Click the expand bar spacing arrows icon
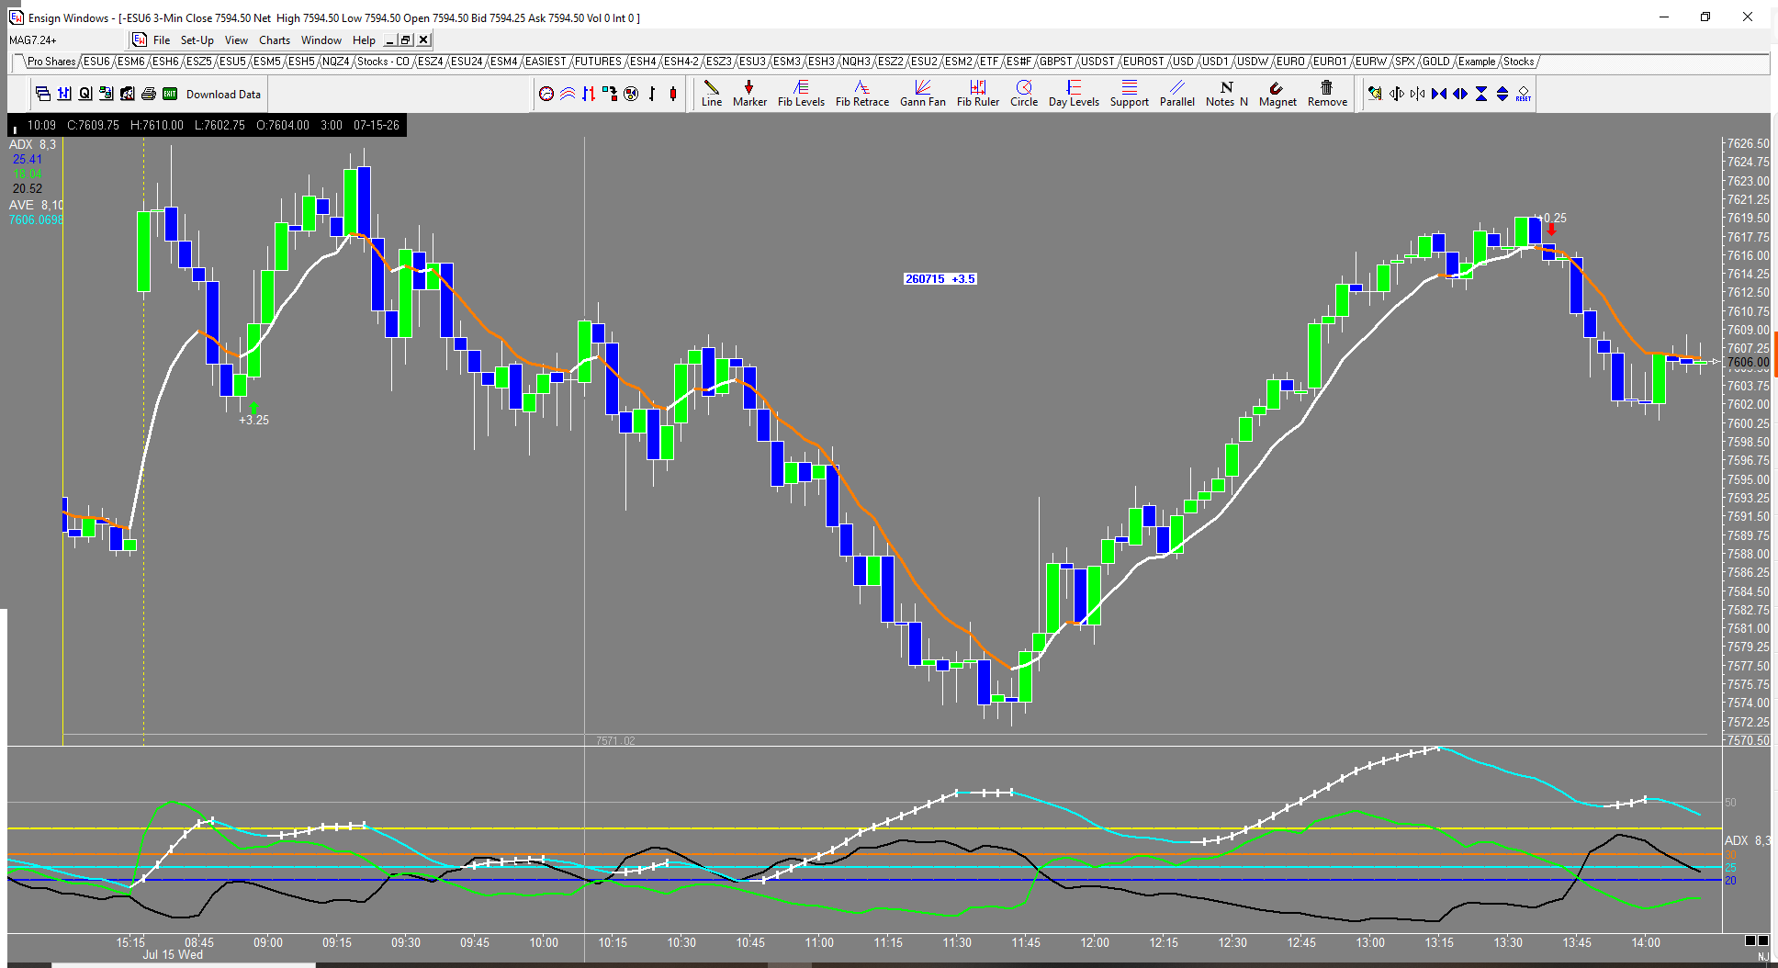1778x968 pixels. (1396, 94)
